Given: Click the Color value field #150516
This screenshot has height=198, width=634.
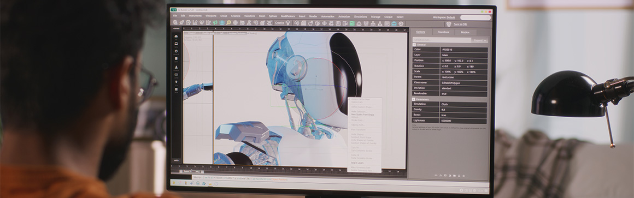Looking at the screenshot, I should pyautogui.click(x=464, y=50).
